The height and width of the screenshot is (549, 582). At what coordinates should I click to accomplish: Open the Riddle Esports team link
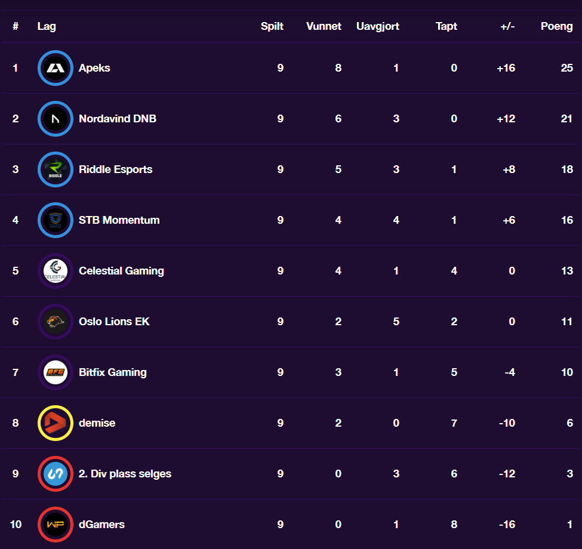[115, 169]
